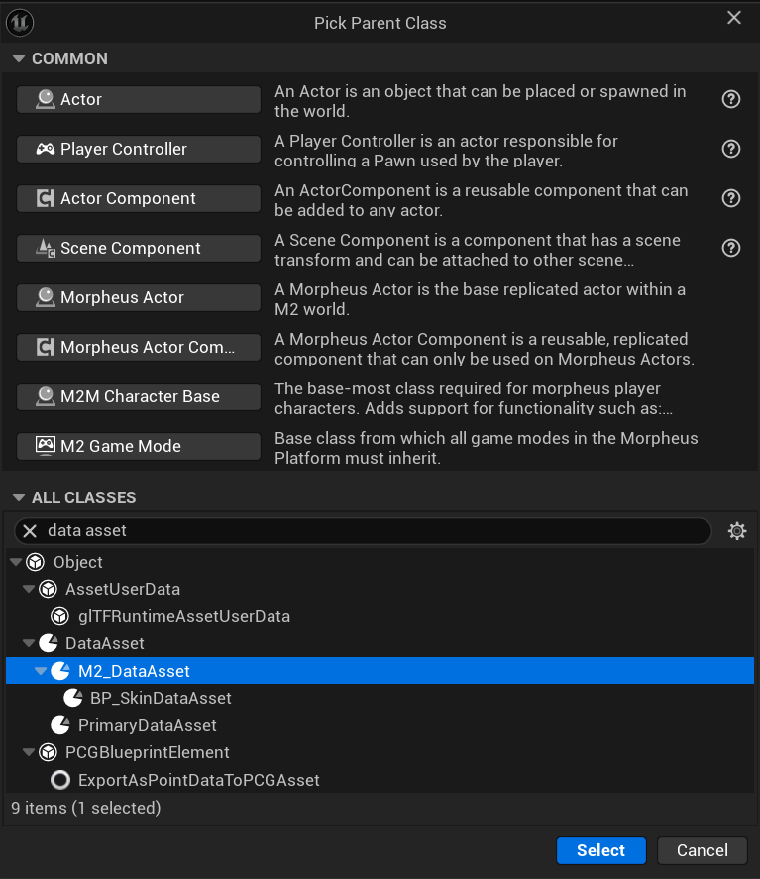This screenshot has height=879, width=760.
Task: Collapse the Object tree node
Action: 16,562
